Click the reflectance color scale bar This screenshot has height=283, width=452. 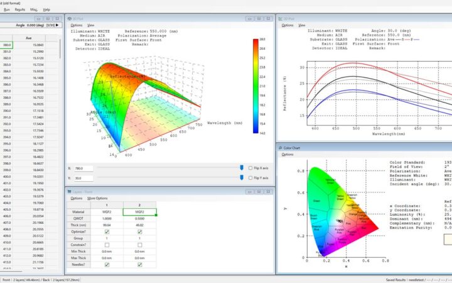[256, 86]
